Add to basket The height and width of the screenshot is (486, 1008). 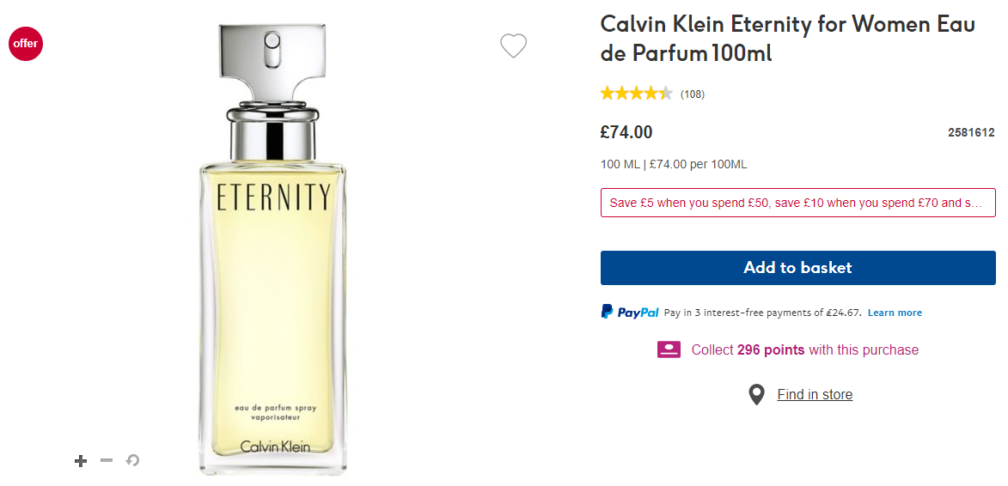tap(797, 268)
